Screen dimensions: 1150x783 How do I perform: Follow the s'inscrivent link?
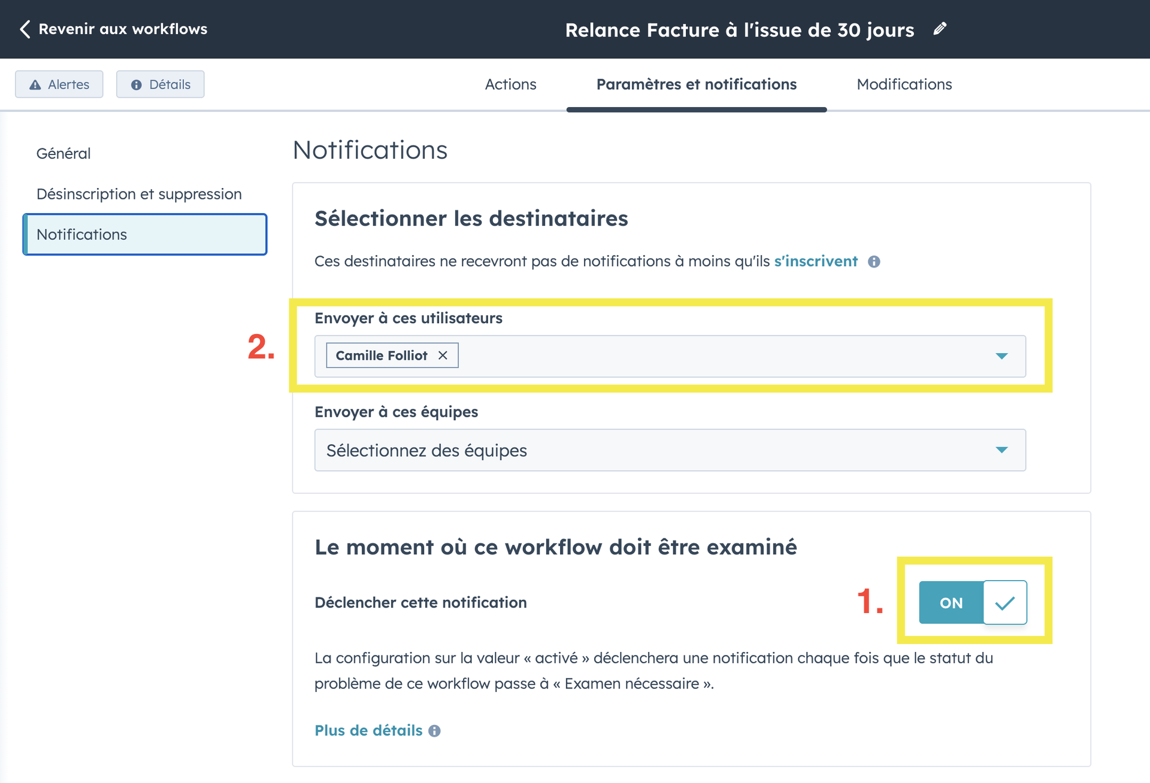(x=816, y=262)
